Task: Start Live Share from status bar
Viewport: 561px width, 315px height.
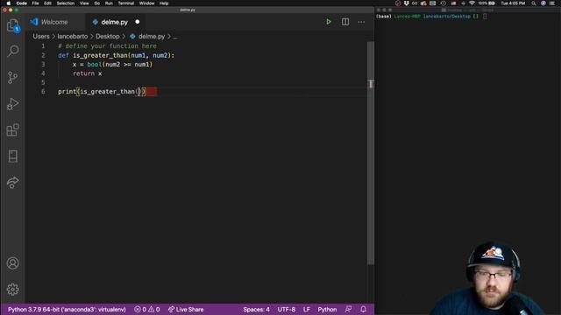Action: point(186,309)
